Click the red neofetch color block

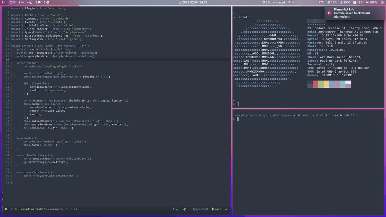pos(316,84)
